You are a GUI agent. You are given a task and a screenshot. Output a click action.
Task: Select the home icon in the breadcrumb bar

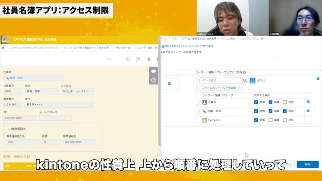coord(3,48)
